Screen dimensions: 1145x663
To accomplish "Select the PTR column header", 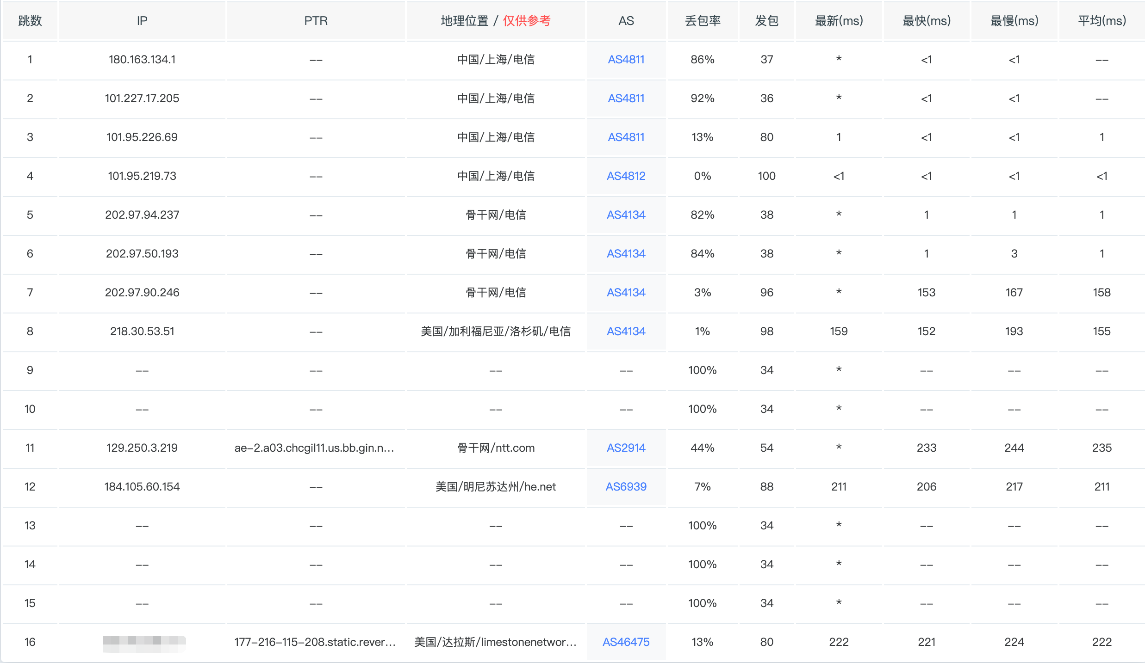I will click(316, 21).
